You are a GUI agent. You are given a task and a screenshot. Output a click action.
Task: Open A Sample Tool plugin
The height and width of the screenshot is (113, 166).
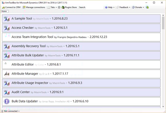pos(81,19)
